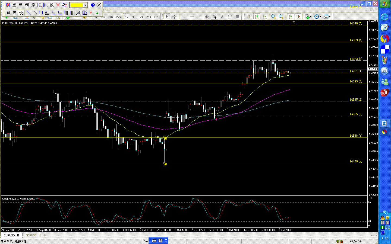Image resolution: width=391 pixels, height=244 pixels.
Task: Click the red odl icon on taskbar
Action: 384,92
